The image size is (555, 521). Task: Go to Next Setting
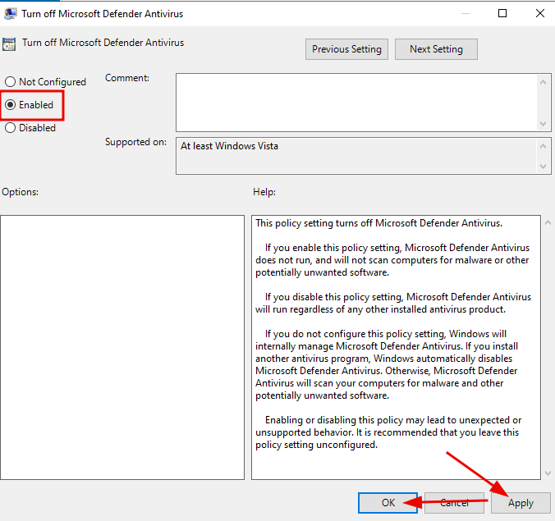[436, 49]
